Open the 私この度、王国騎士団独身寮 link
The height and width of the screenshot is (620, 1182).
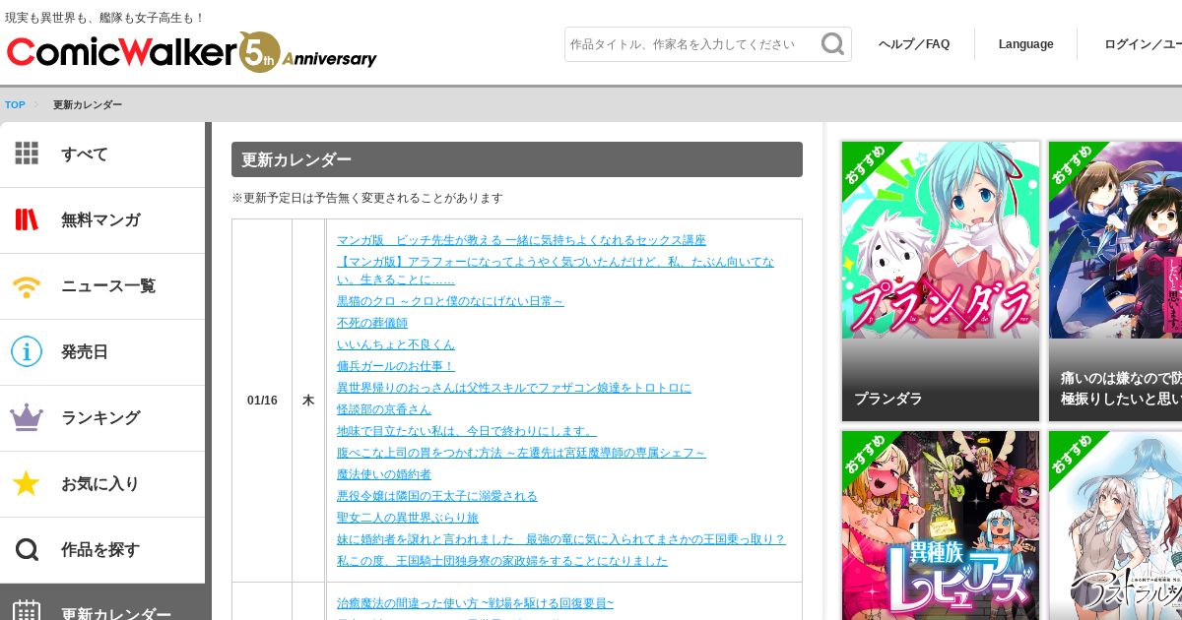pyautogui.click(x=502, y=561)
